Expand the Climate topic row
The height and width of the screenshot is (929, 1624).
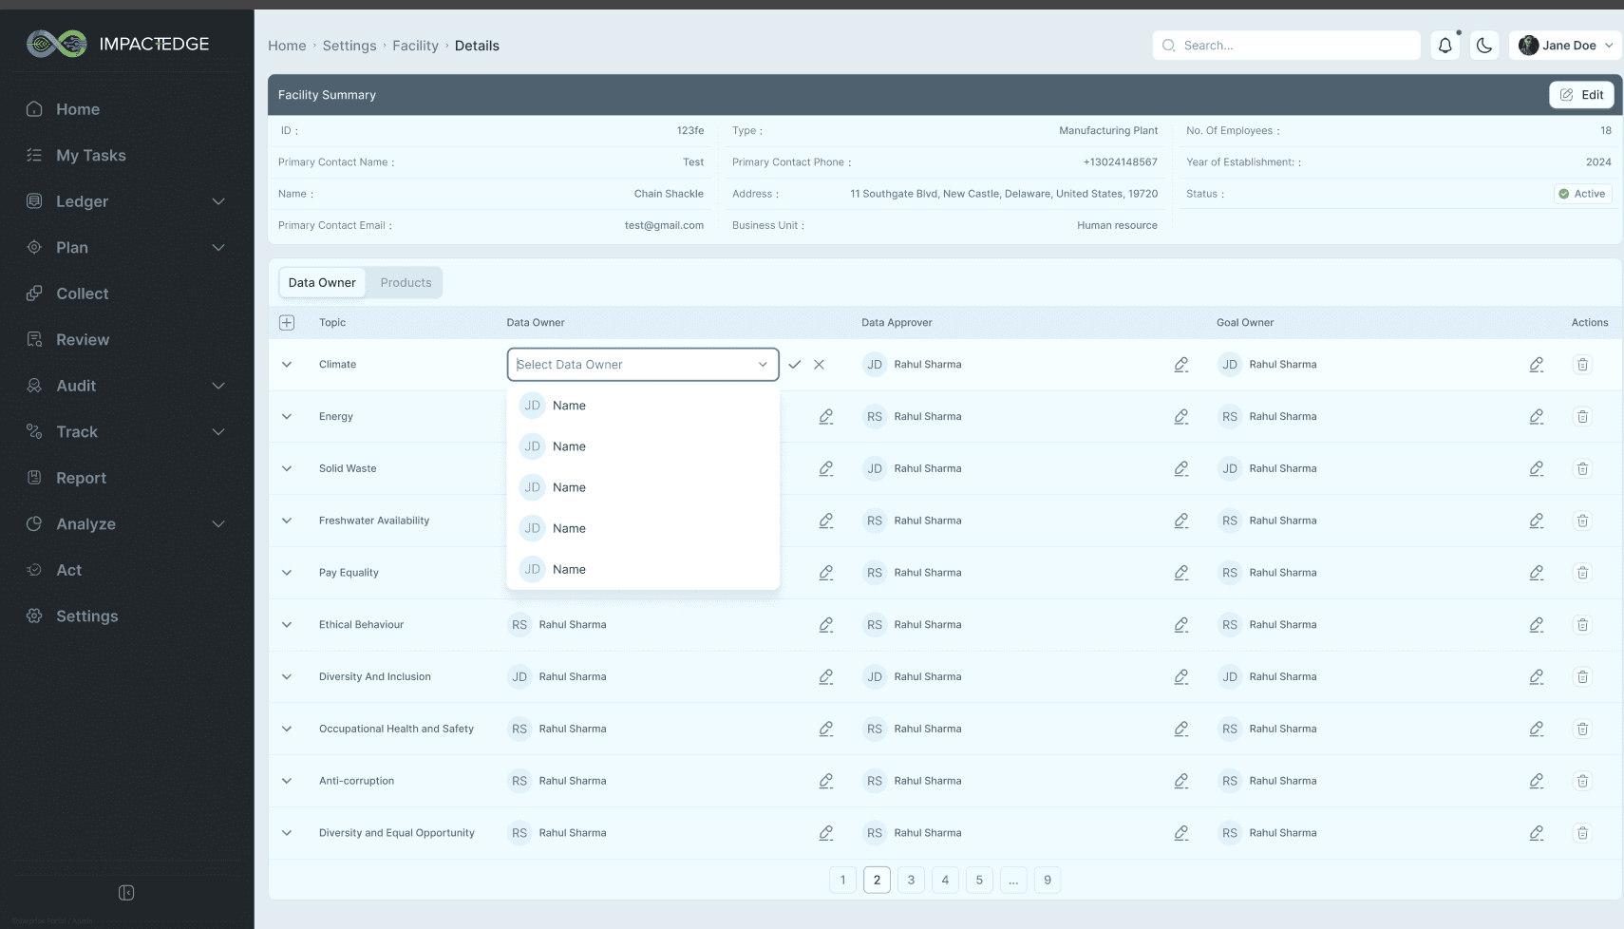287,365
